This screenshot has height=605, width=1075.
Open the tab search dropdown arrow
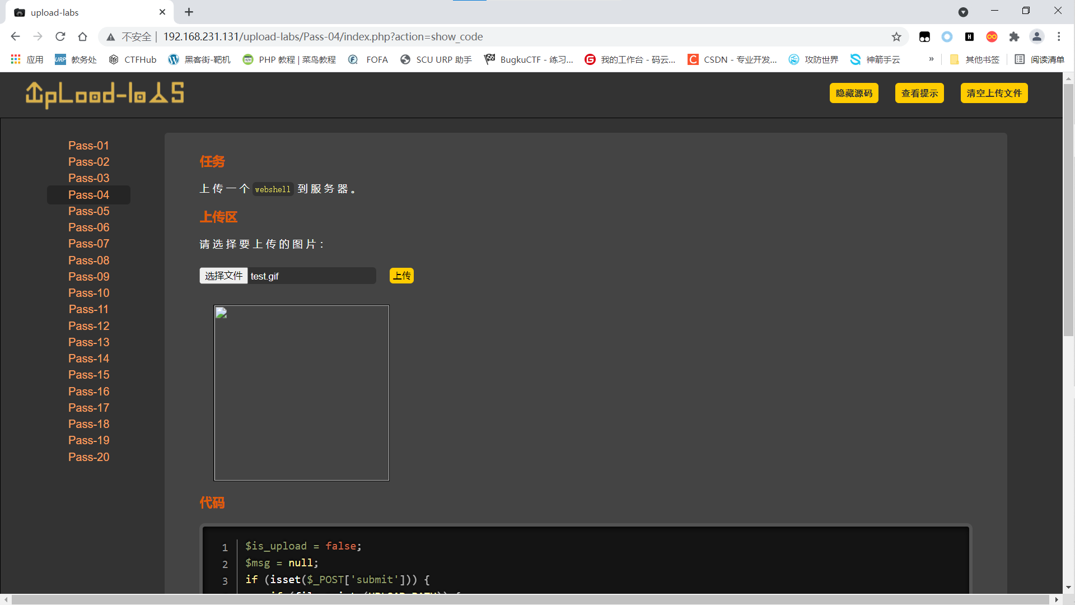click(963, 12)
